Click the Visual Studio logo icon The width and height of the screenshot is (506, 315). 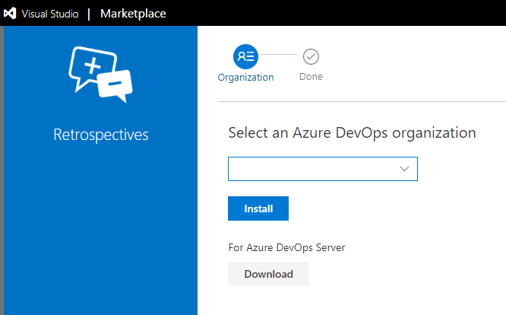coord(10,13)
